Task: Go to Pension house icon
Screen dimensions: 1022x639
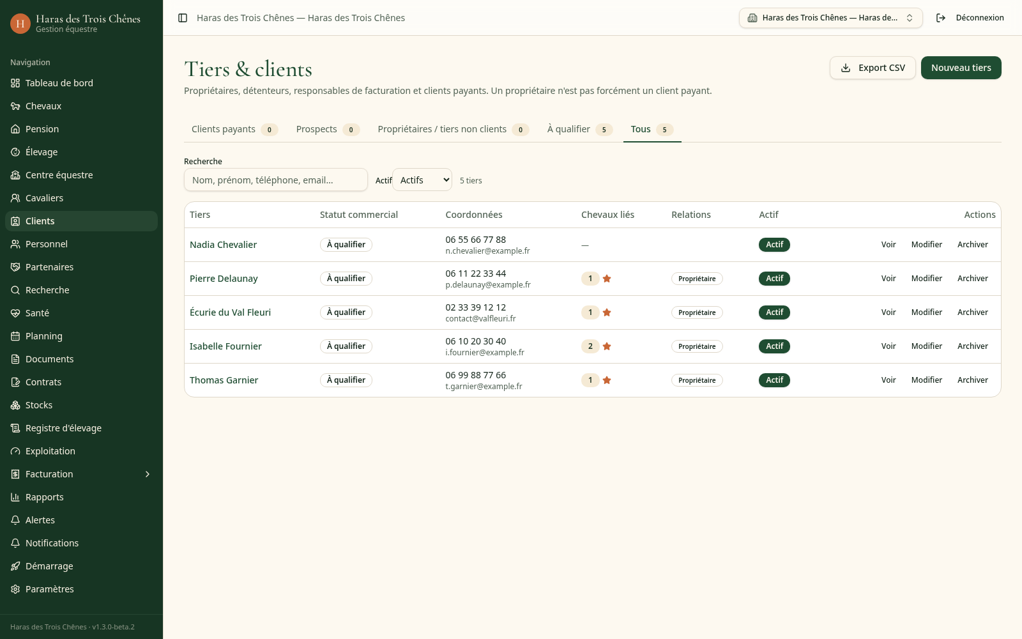Action: 15,129
